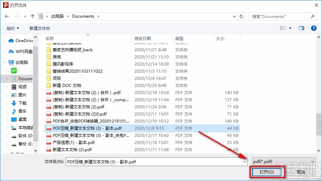Go back with the left arrow
Image resolution: width=322 pixels, height=181 pixels.
pyautogui.click(x=7, y=16)
